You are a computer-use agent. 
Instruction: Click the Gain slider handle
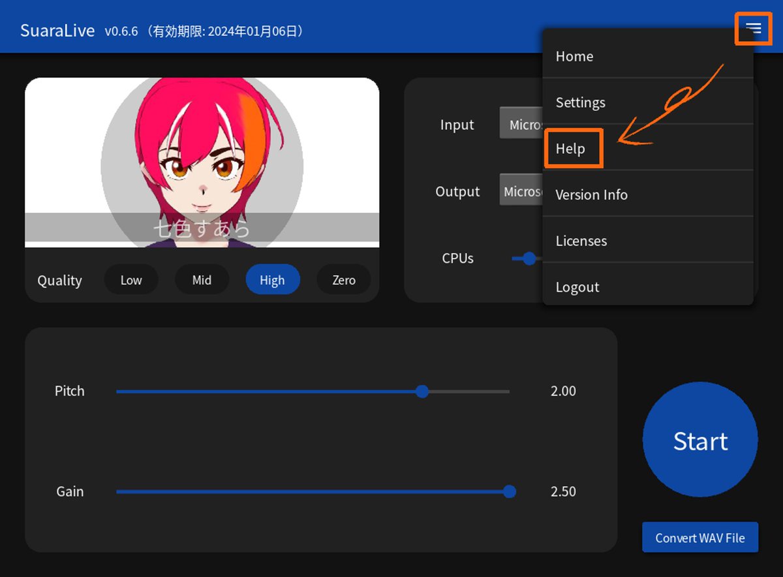tap(510, 491)
